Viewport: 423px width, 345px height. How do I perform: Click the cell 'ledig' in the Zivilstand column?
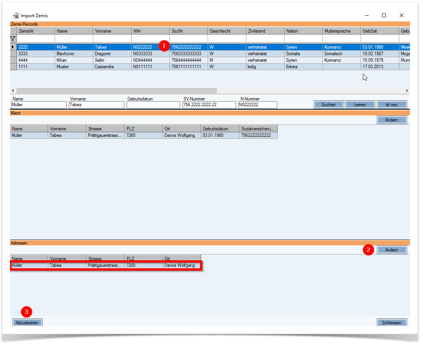(265, 67)
